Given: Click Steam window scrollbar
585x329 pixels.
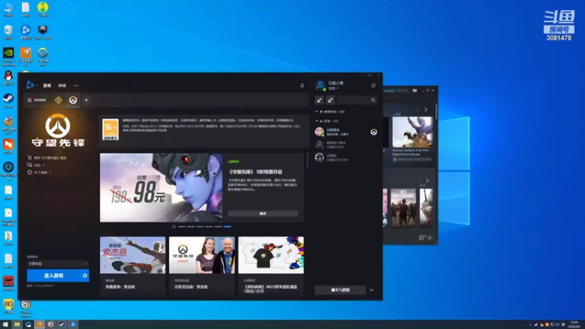Looking at the screenshot, I should click(436, 112).
